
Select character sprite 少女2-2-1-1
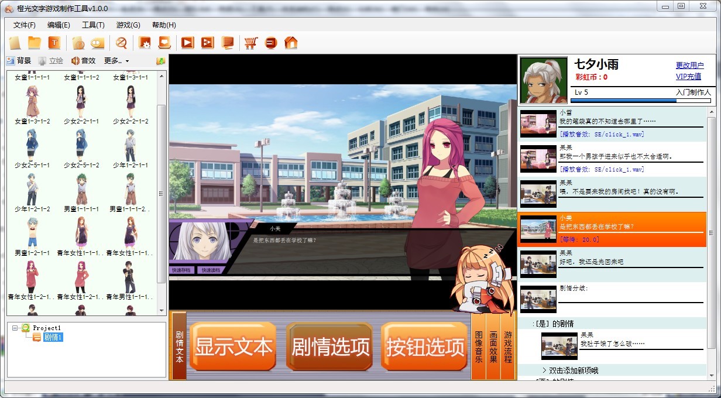click(81, 105)
